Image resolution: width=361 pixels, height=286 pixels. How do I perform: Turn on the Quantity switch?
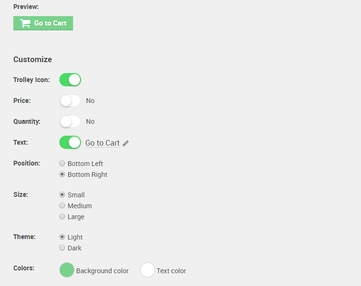[x=70, y=121]
